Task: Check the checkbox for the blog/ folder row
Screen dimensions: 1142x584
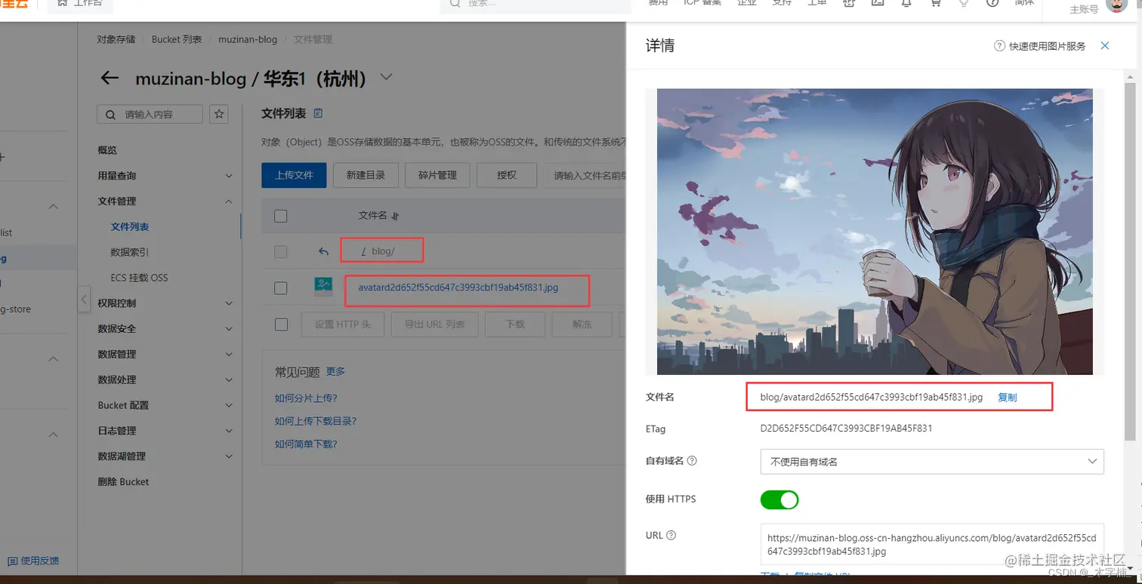Action: [280, 251]
